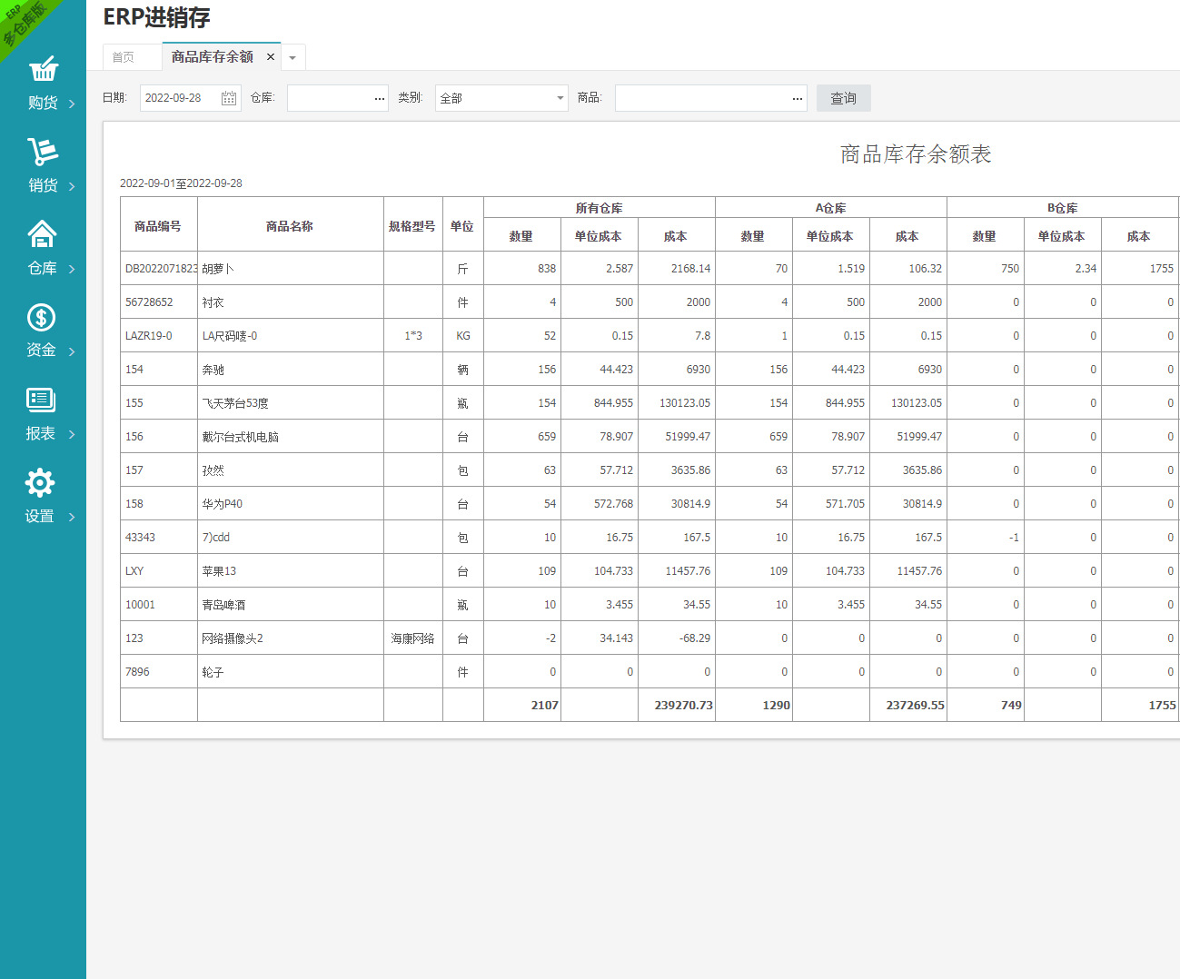The image size is (1180, 979).
Task: Open the 类别 全部 dropdown
Action: pos(502,98)
